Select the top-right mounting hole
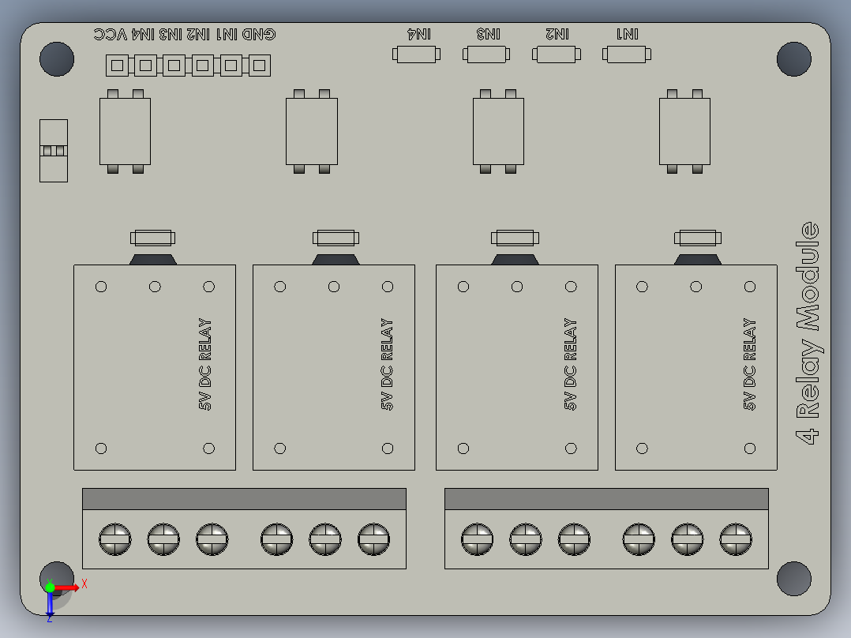 (794, 58)
